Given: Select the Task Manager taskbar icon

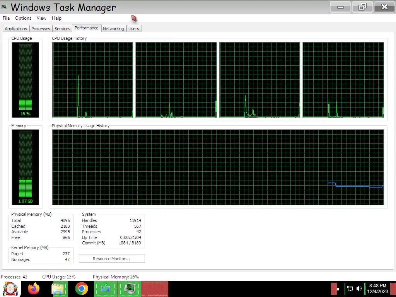Looking at the screenshot, I should (130, 288).
